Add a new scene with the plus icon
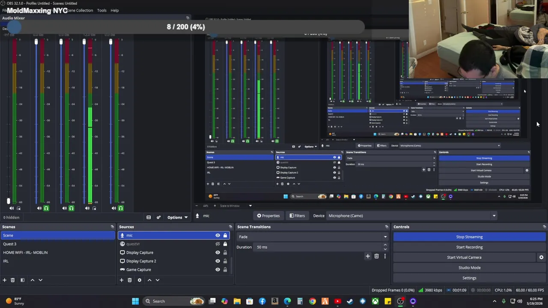This screenshot has height=308, width=548. coord(4,280)
